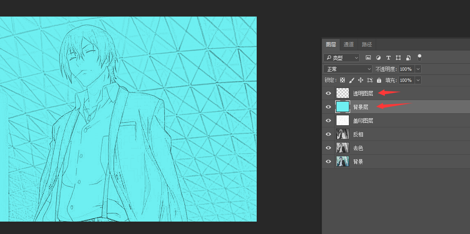Select the 透明图层 thumbnail
This screenshot has height=234, width=470.
pos(343,93)
